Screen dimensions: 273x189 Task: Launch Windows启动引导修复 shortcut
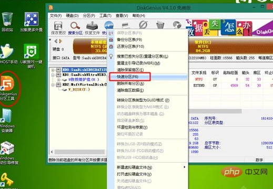(x=9, y=153)
